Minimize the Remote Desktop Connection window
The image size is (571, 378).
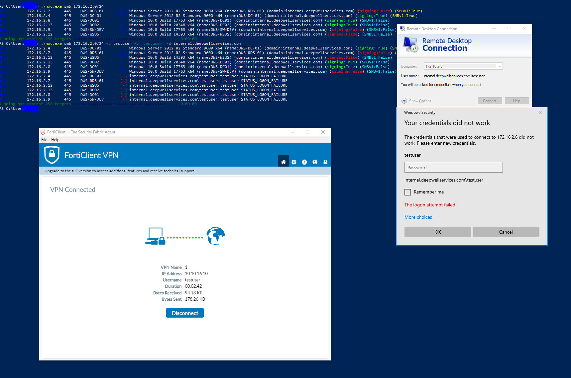[x=494, y=29]
